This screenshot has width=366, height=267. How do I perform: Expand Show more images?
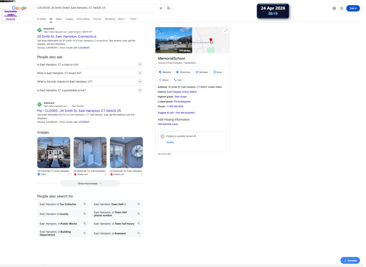tap(90, 184)
